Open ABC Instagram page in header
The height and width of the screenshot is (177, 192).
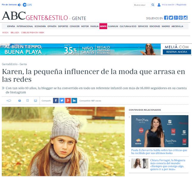click(x=185, y=18)
